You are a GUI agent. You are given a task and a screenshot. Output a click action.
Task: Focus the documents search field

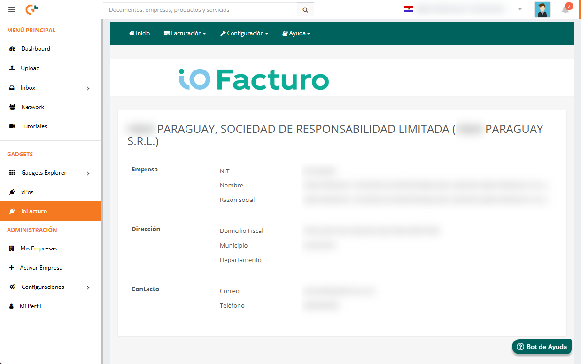[200, 9]
